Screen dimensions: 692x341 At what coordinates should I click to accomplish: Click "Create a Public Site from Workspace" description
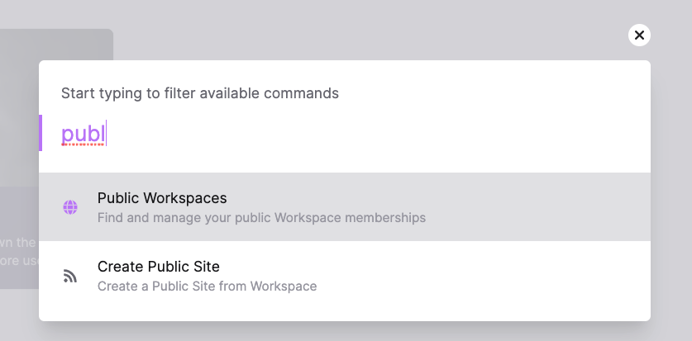207,287
